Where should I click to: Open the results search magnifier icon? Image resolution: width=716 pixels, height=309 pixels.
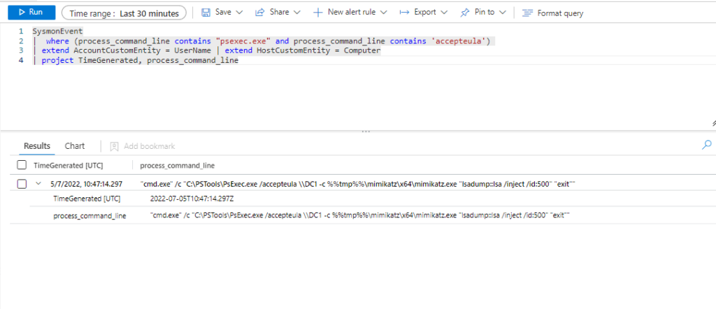coord(706,145)
